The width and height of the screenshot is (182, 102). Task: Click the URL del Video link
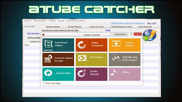tap(33, 33)
